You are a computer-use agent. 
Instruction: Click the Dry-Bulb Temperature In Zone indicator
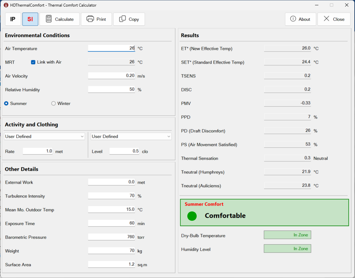coord(287,235)
